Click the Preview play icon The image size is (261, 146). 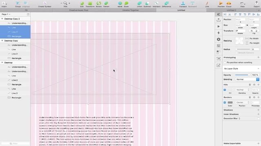pos(221,3)
